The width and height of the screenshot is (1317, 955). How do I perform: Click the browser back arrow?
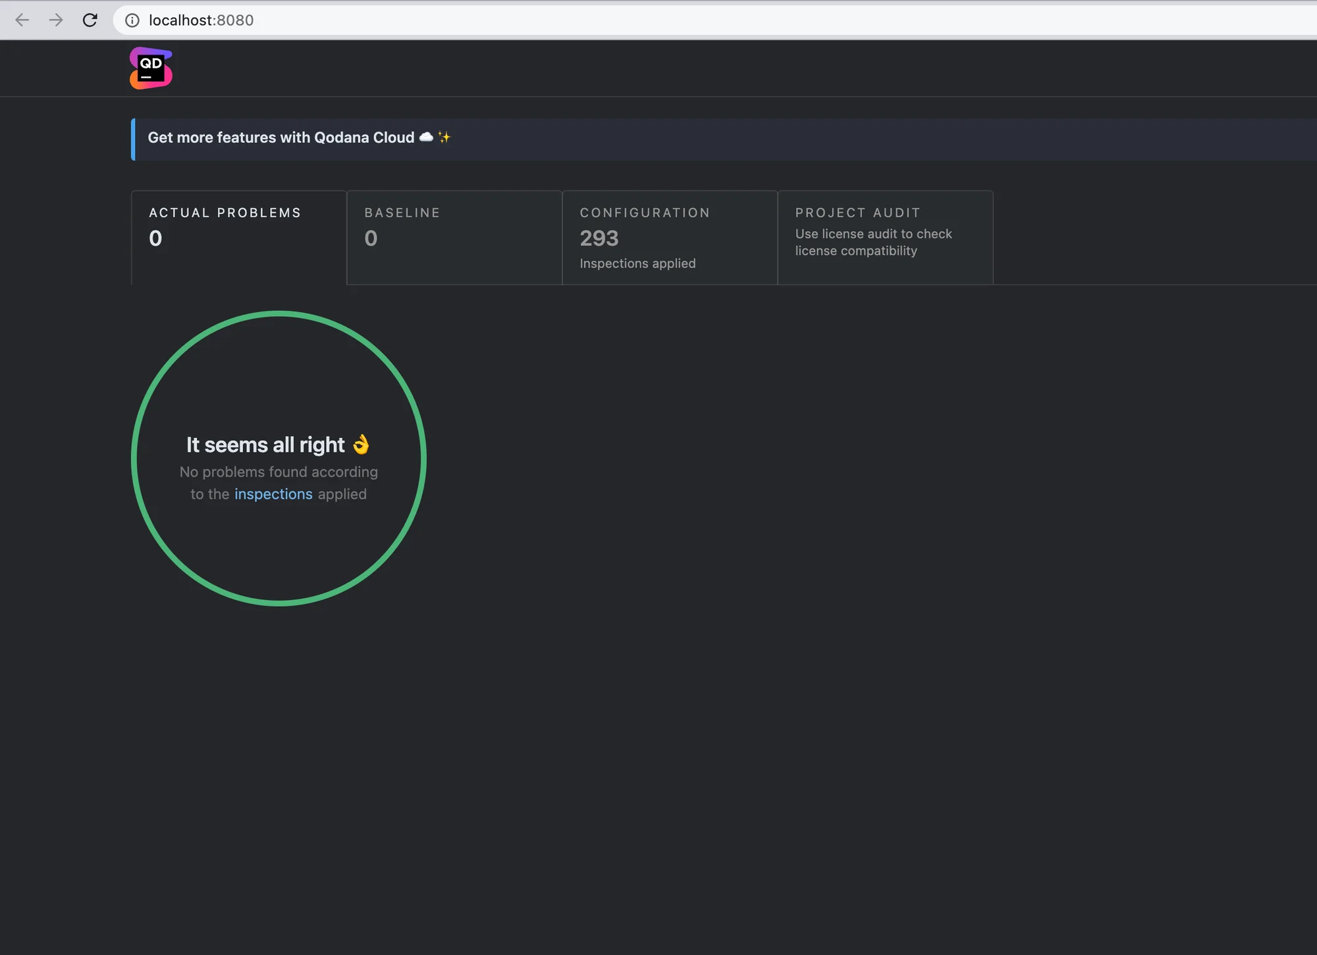point(22,20)
